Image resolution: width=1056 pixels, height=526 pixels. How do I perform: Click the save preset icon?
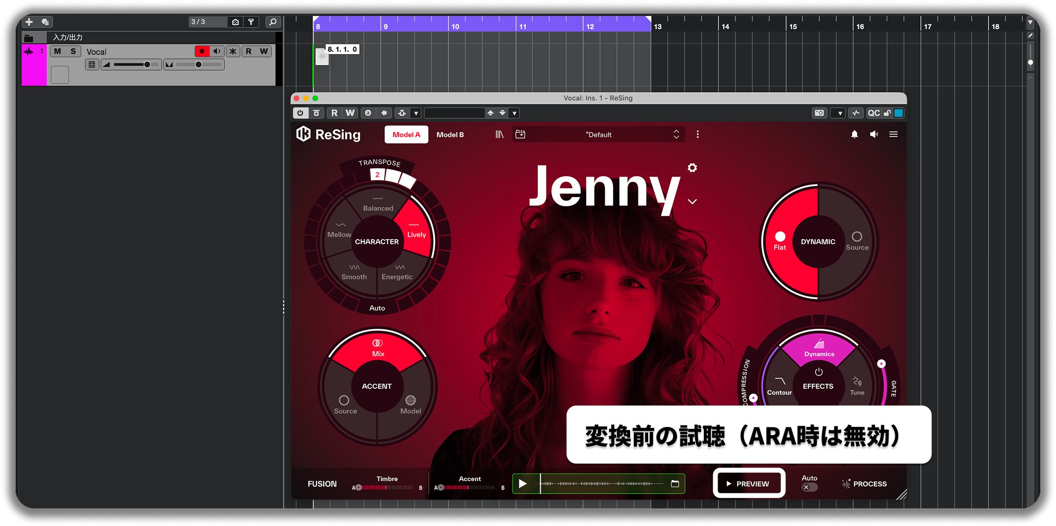pos(520,134)
